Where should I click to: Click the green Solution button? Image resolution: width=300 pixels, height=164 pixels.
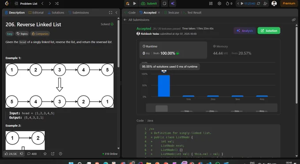269,31
